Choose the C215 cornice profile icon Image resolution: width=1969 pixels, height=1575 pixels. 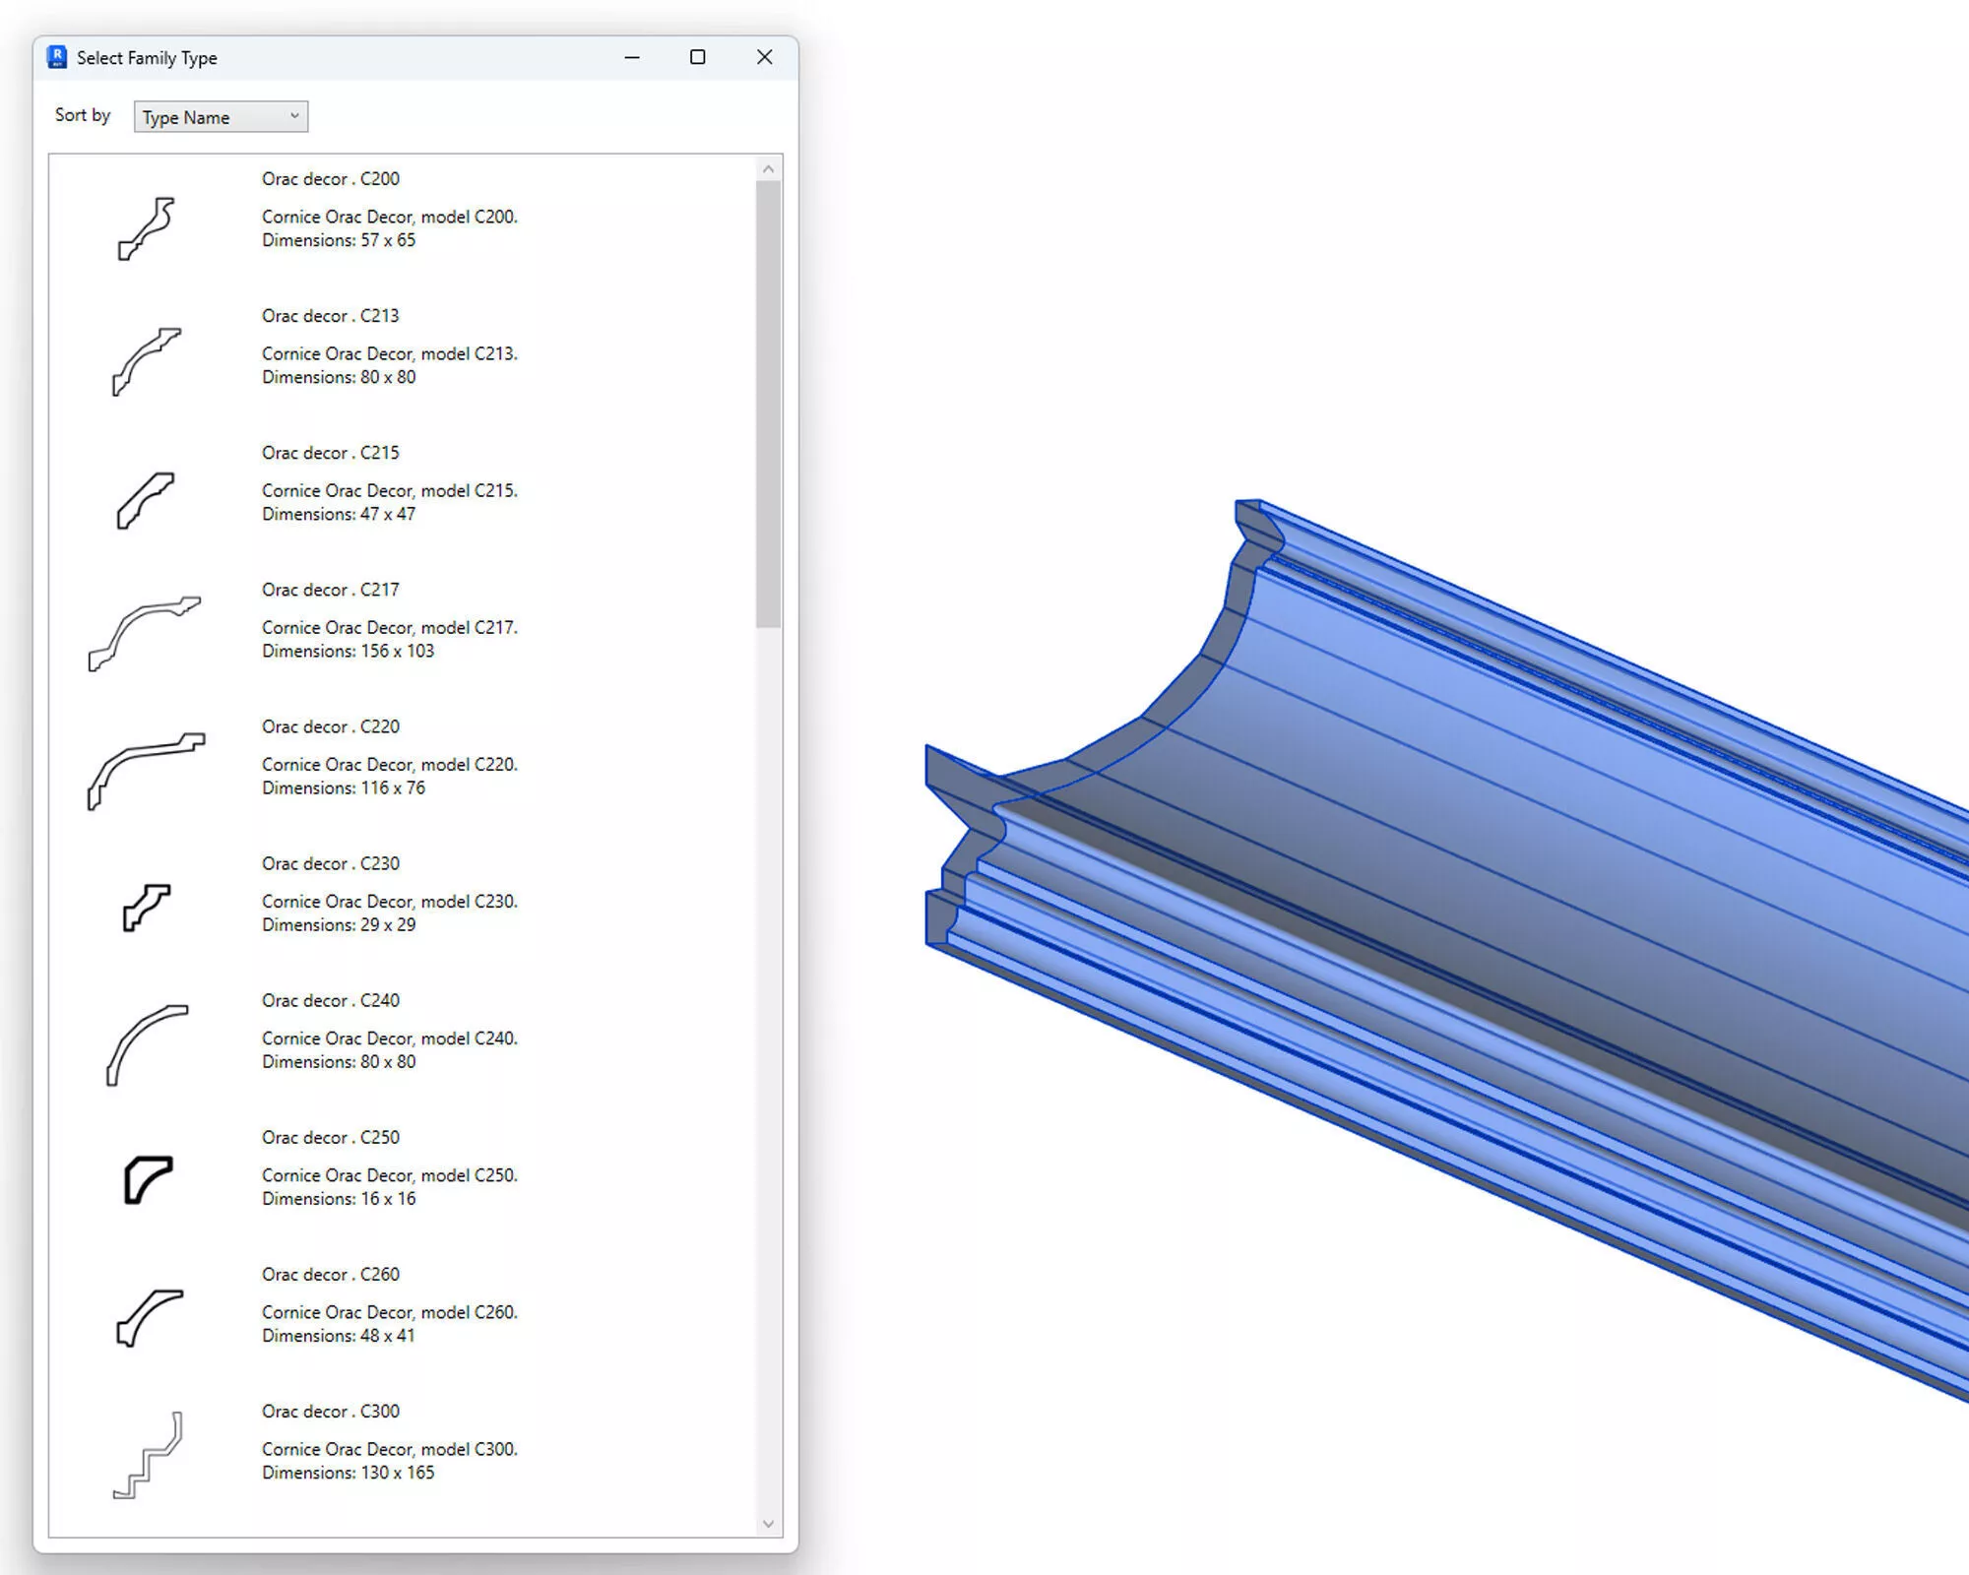pos(146,500)
